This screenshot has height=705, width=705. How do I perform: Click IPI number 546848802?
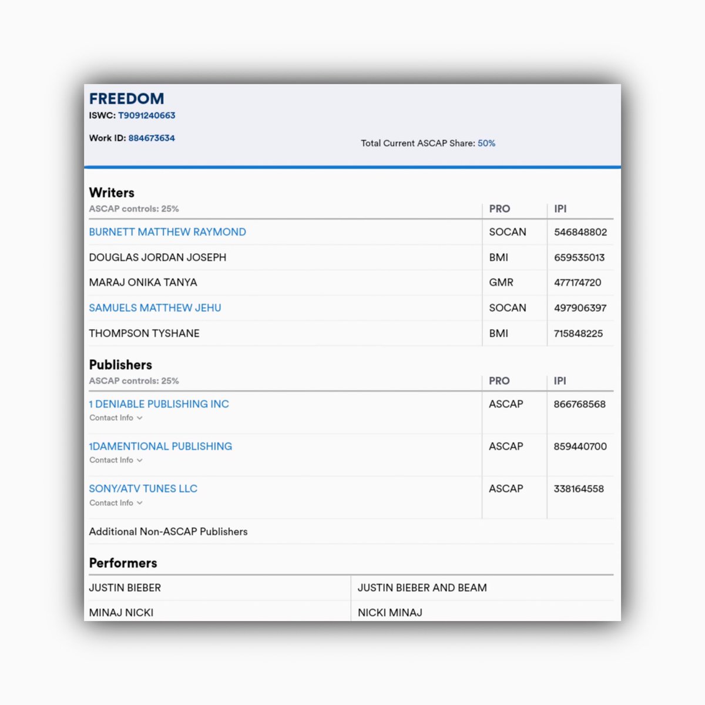tap(580, 232)
